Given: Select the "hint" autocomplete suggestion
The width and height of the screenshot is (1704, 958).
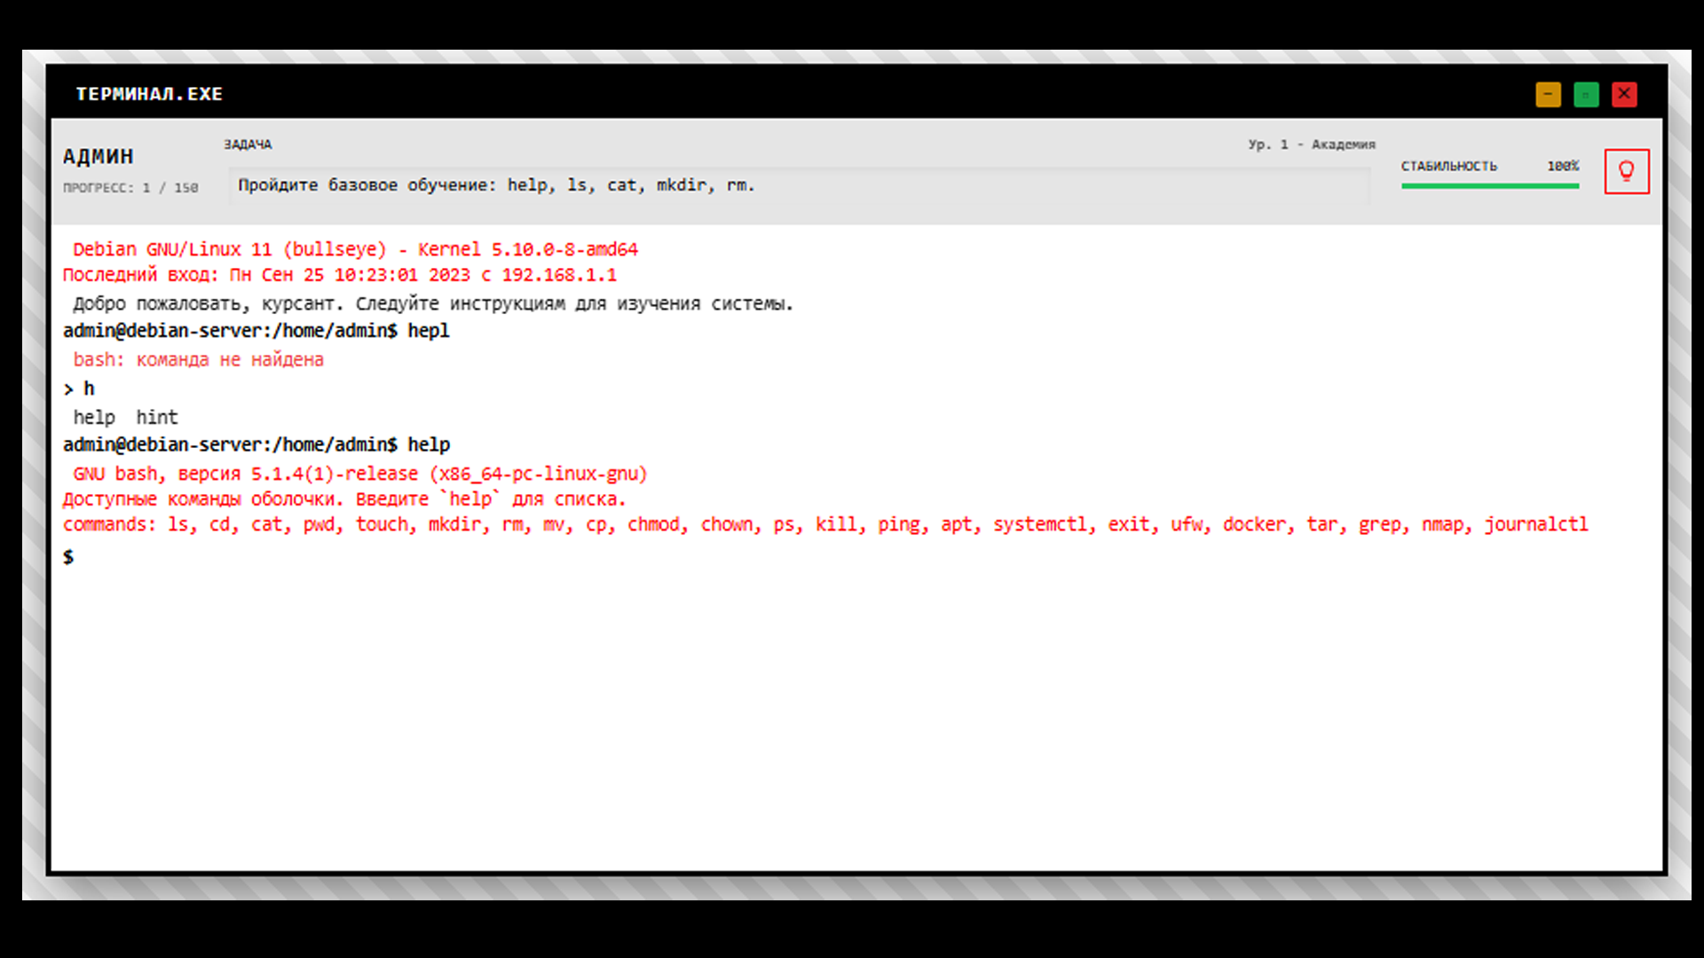Looking at the screenshot, I should tap(157, 417).
